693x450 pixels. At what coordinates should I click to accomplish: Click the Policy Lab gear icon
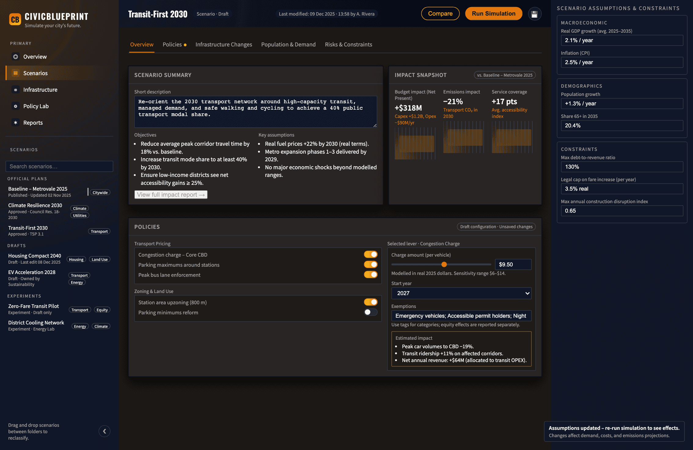coord(16,106)
